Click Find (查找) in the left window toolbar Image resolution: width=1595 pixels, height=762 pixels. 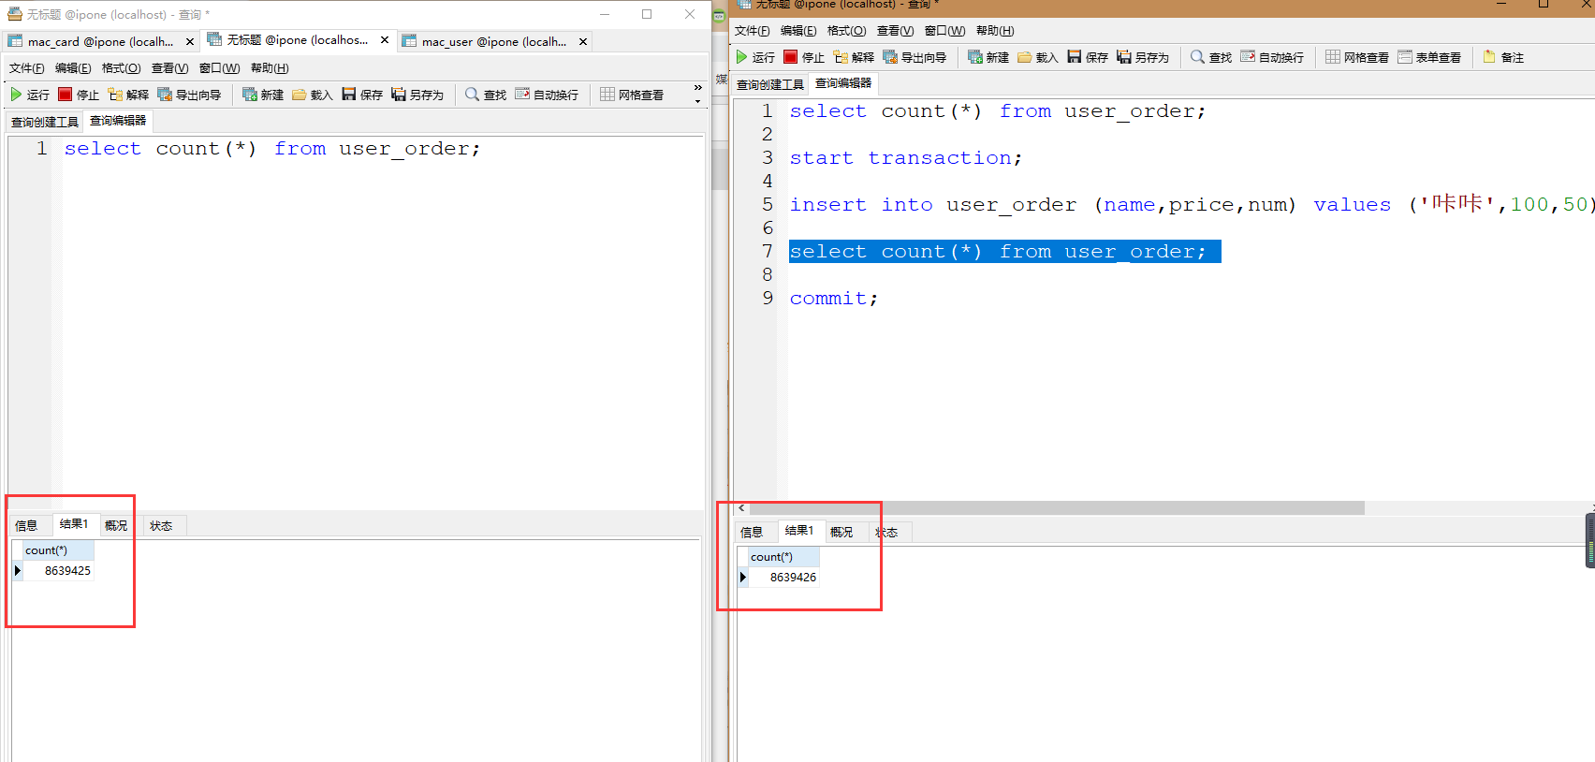pos(486,95)
